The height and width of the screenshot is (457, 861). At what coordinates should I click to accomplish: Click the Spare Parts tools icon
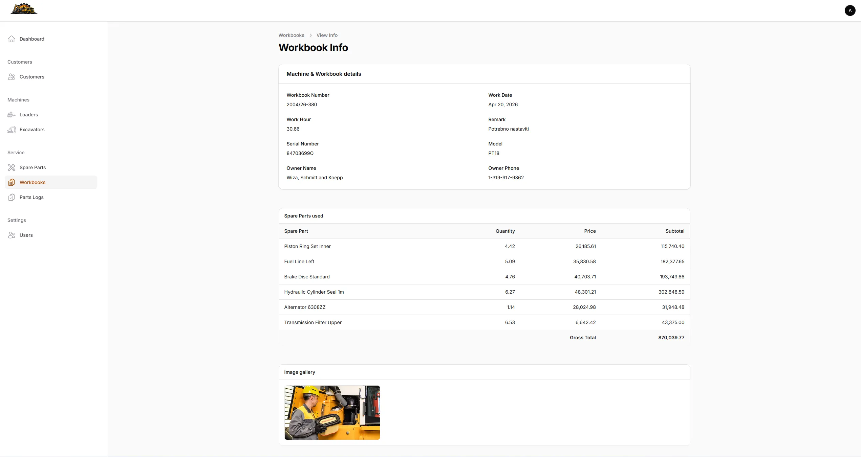(x=12, y=167)
